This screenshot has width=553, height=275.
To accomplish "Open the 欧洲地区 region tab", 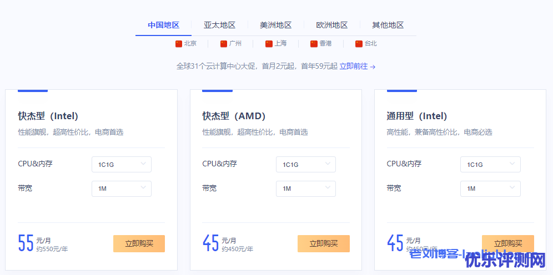I will (x=331, y=25).
